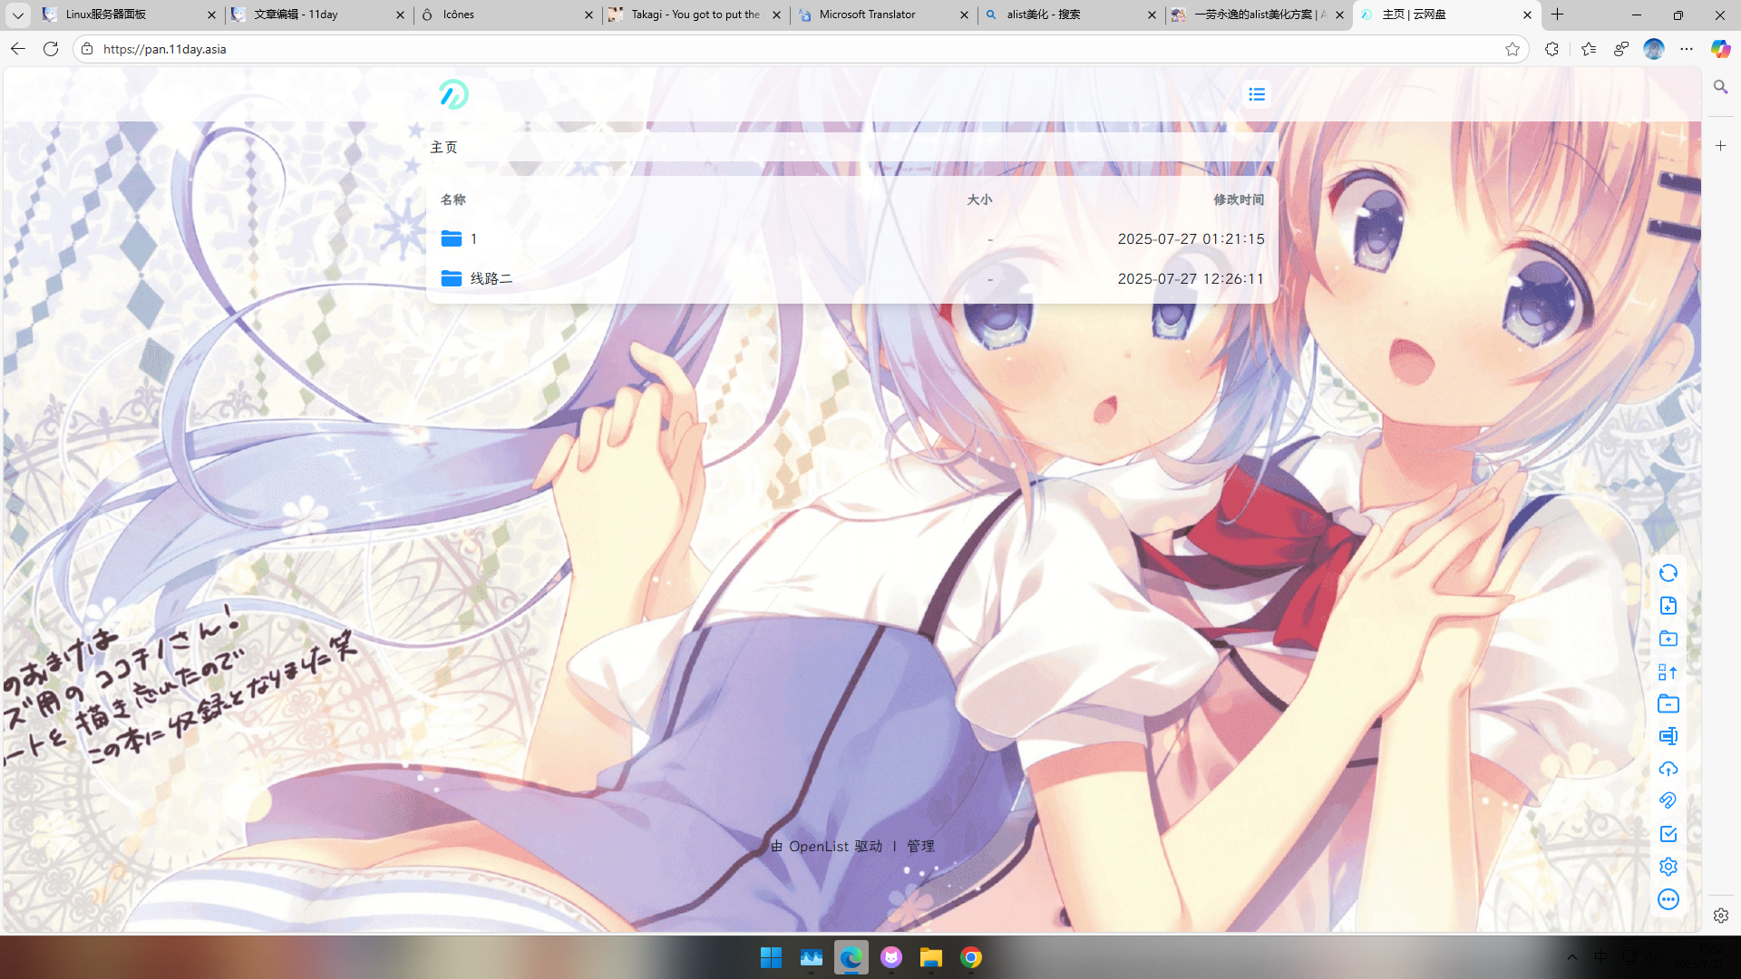Open File Explorer from the taskbar
This screenshot has height=979, width=1741.
tap(930, 957)
